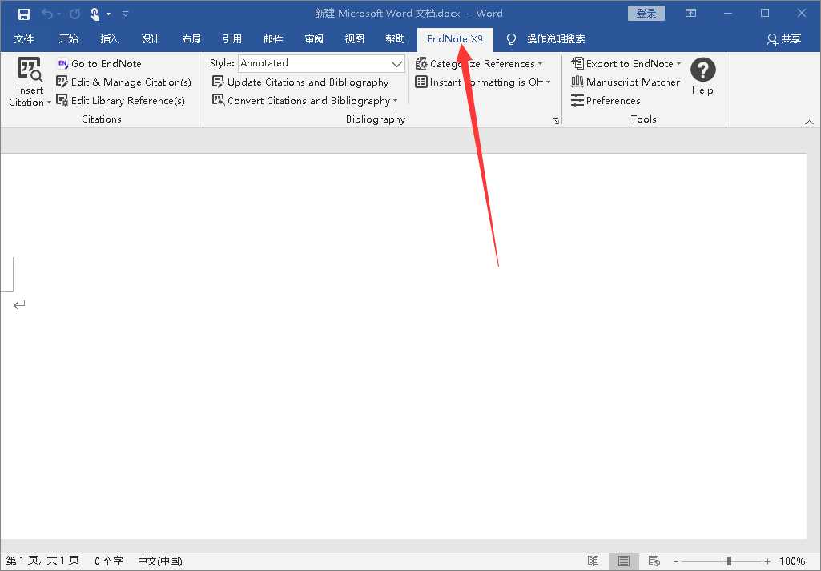The image size is (821, 571).
Task: Switch to the 设计 tab
Action: pos(151,39)
